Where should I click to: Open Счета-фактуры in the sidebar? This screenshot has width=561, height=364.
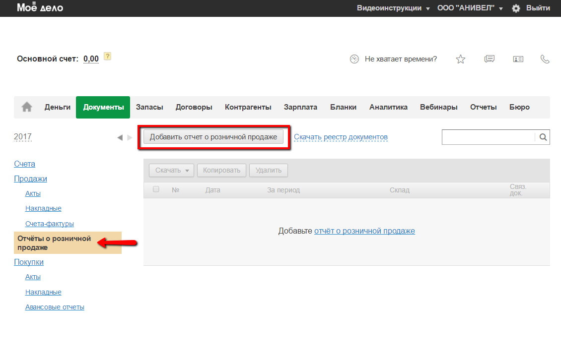[x=50, y=224]
